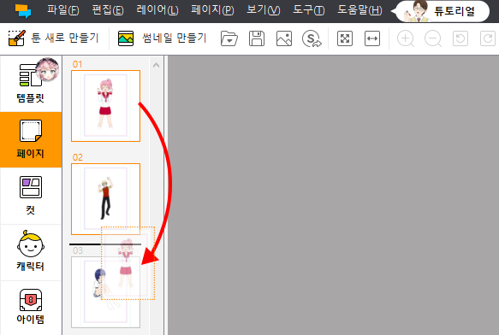Click the 튜토리얼 button

[443, 11]
